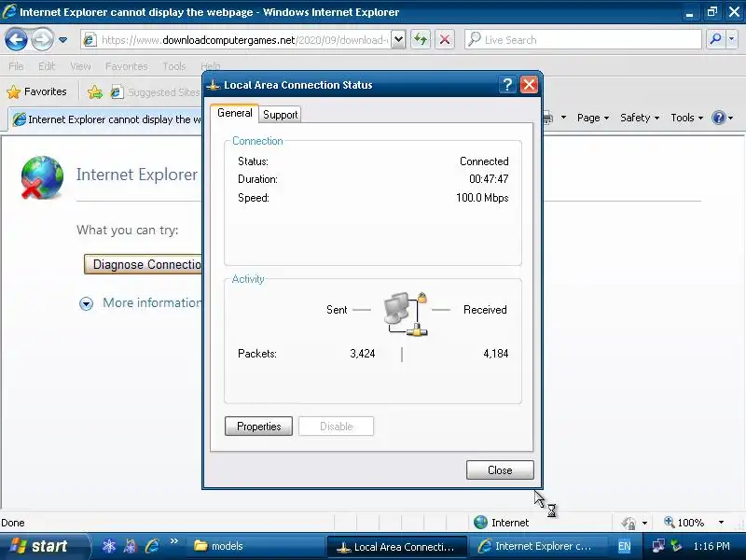The width and height of the screenshot is (746, 560).
Task: Open the Windows start menu
Action: (43, 546)
